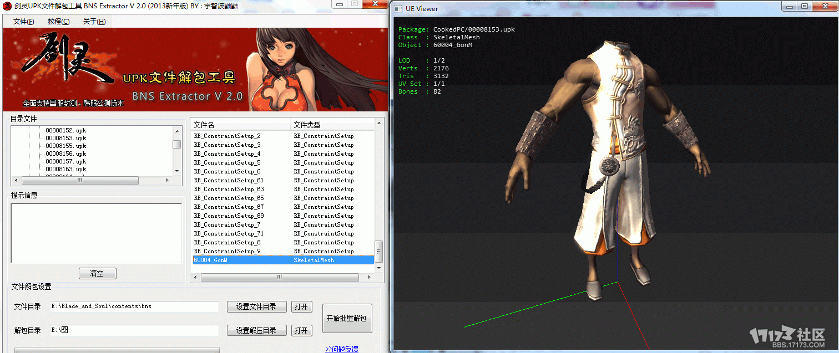Click the Bones 82 readout in UE Viewer

coord(420,91)
